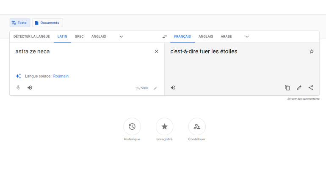Click the swap languages arrows icon
Image resolution: width=326 pixels, height=183 pixels.
[x=164, y=37]
